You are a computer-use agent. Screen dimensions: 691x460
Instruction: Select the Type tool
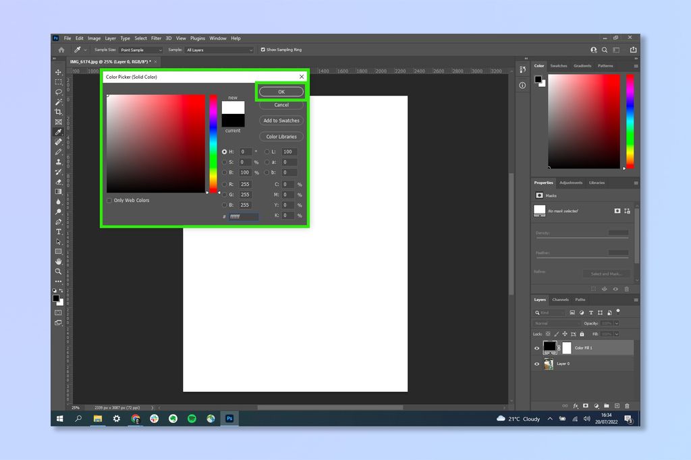coord(58,232)
